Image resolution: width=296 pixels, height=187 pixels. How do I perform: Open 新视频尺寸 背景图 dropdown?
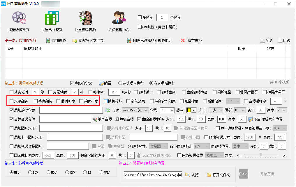[158, 146]
